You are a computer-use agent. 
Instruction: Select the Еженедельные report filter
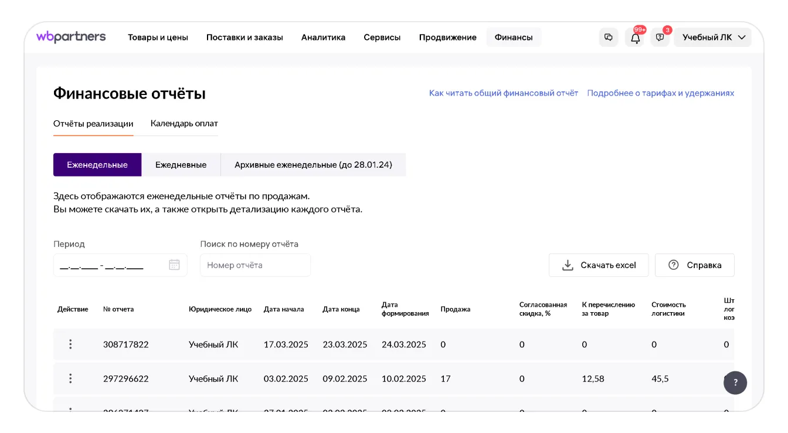tap(97, 165)
